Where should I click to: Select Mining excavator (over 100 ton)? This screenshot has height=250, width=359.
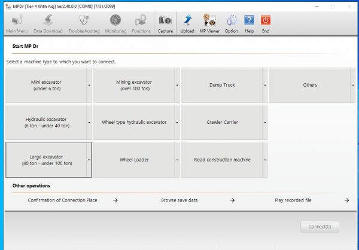pos(134,85)
